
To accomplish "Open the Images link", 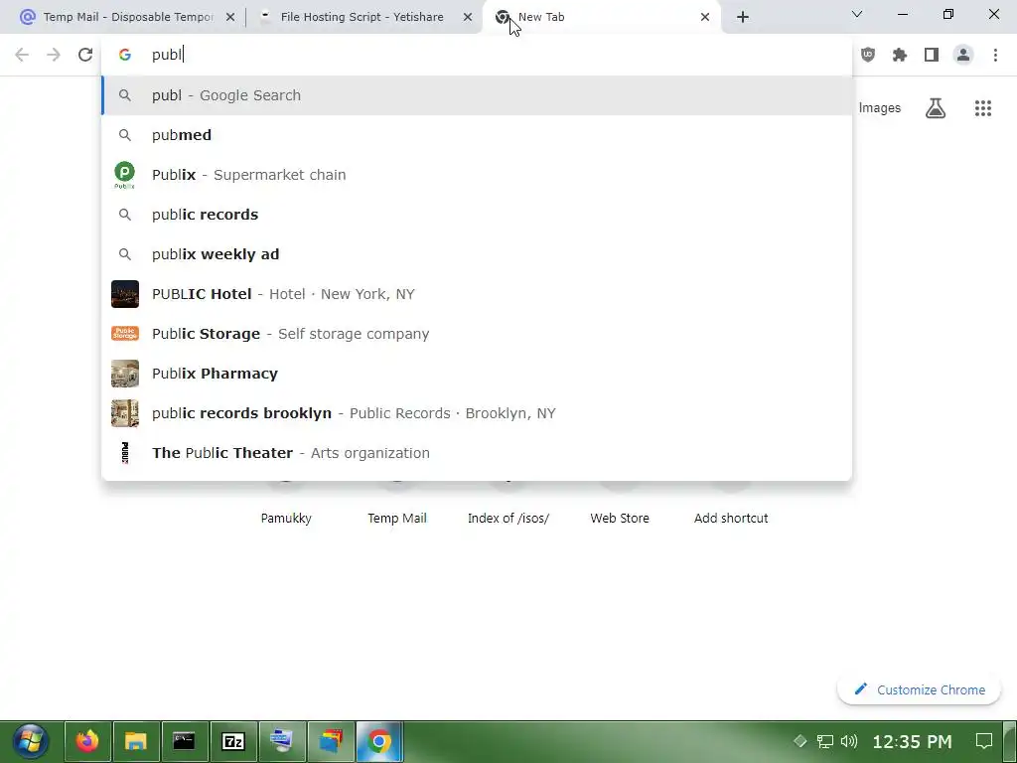I will click(880, 107).
